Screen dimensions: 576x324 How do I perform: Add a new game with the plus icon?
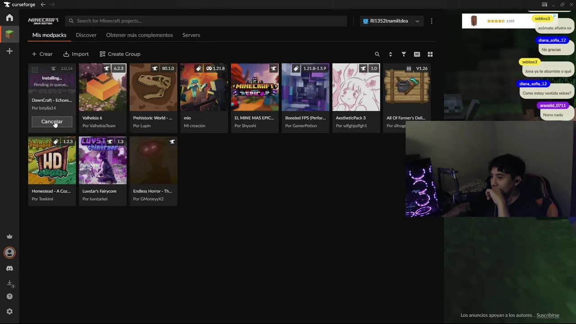[9, 51]
